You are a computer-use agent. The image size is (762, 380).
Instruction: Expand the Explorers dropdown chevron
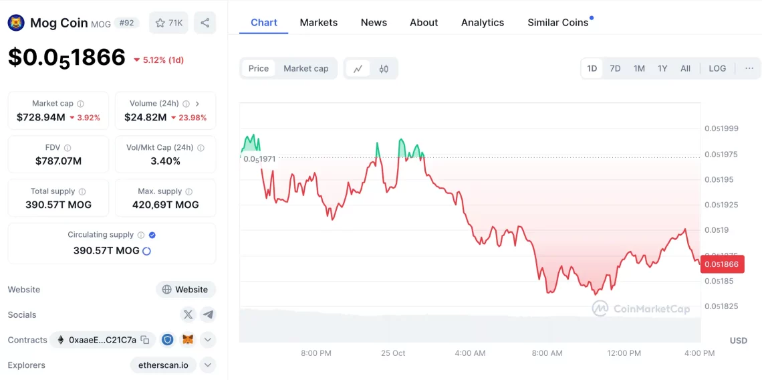pos(208,365)
